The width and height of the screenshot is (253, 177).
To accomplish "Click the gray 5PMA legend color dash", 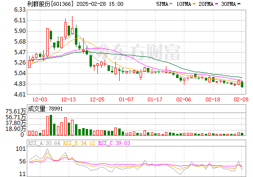I will click(171, 3).
